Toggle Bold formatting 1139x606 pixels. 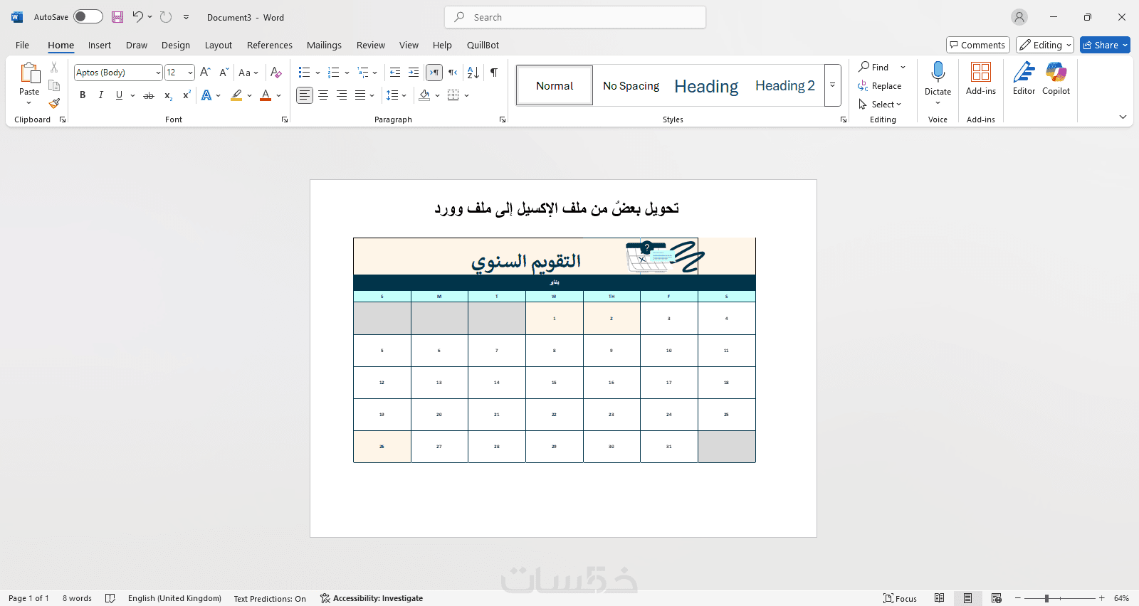click(83, 95)
